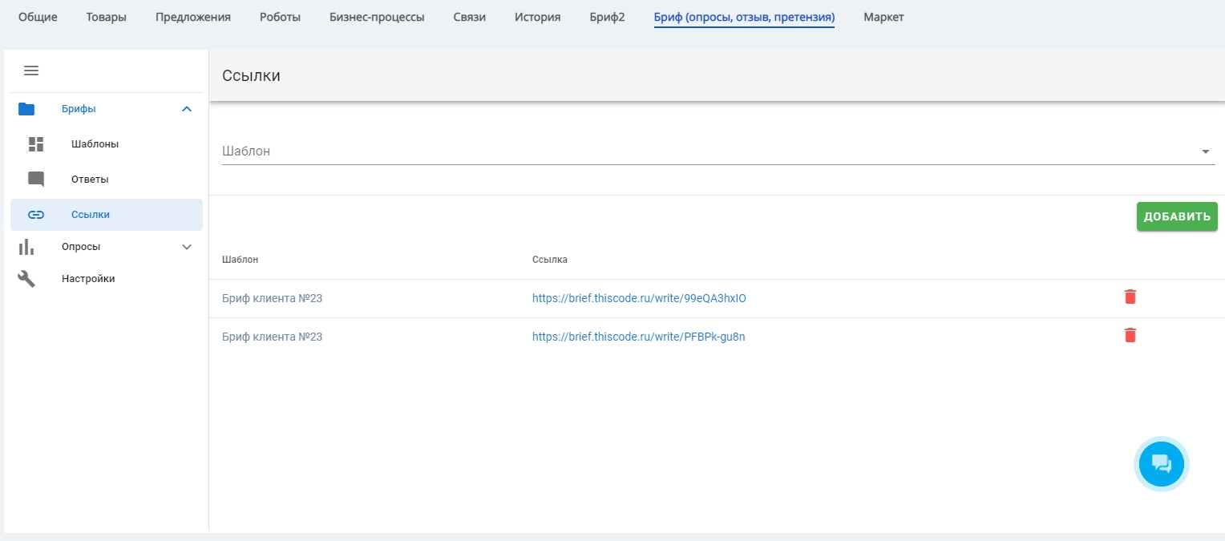Switch to the Бизнес-процессы tab
Screen dimensions: 1225x541
(x=377, y=17)
